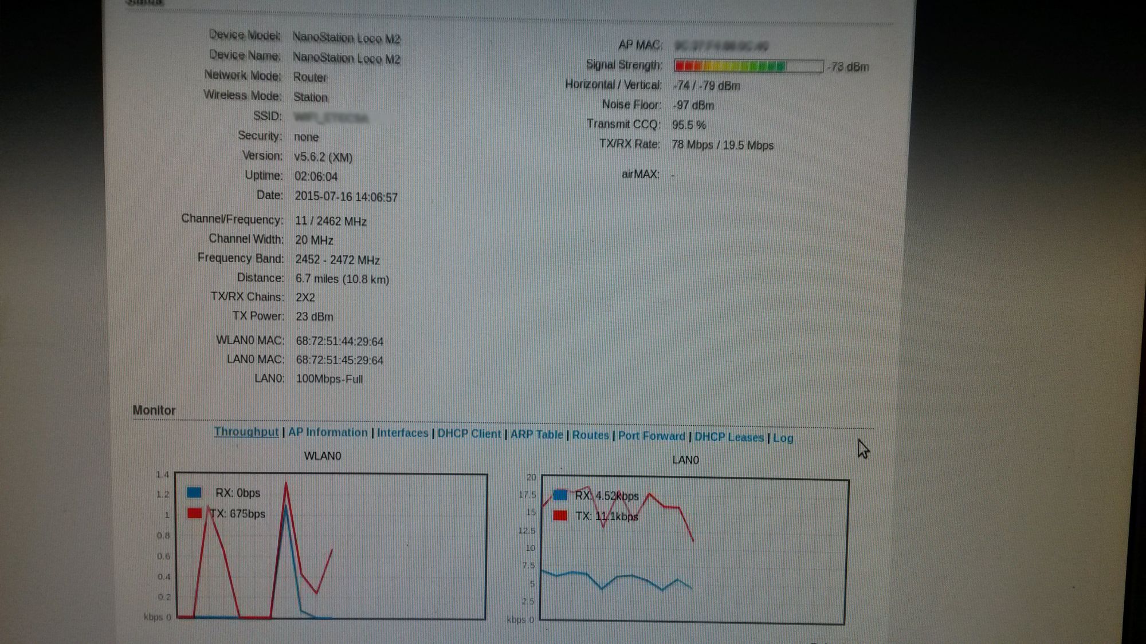The width and height of the screenshot is (1146, 644).
Task: View the Routes link
Action: point(590,435)
